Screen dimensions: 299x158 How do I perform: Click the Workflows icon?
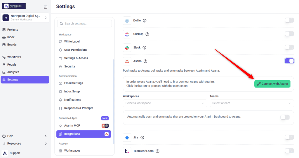(4, 57)
